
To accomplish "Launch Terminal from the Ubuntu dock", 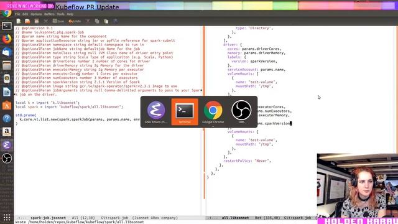I will click(x=7, y=26).
